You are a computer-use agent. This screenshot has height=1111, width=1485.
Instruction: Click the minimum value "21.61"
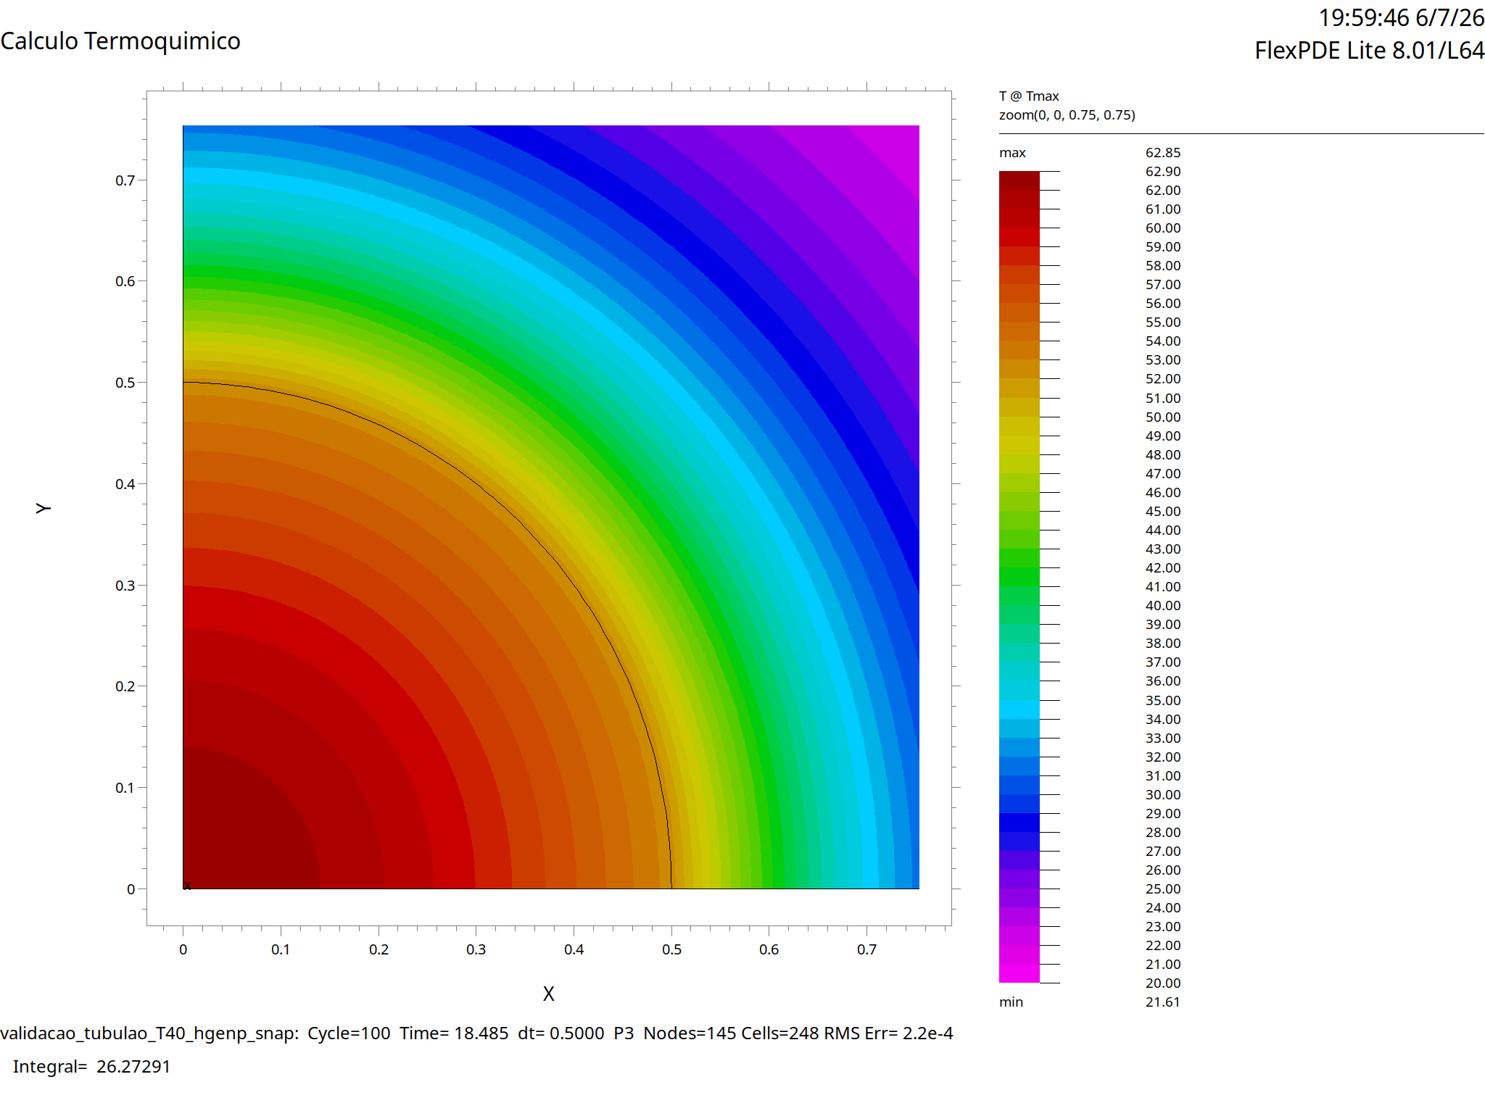(x=1163, y=1002)
